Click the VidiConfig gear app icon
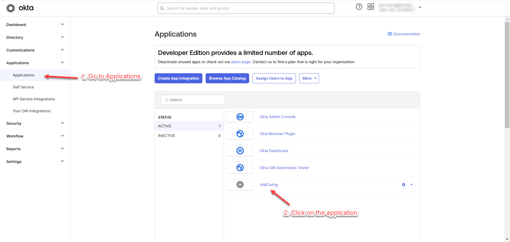The width and height of the screenshot is (510, 242). tap(240, 185)
